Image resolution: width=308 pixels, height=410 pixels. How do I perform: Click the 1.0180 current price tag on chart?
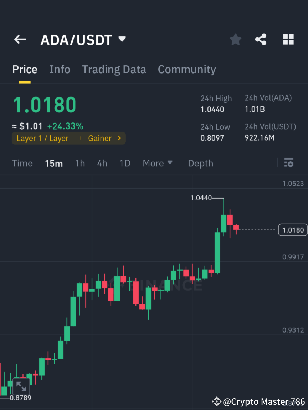[x=292, y=230]
